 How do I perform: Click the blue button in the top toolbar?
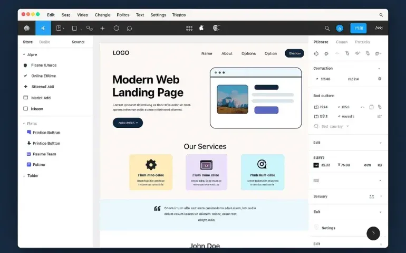359,28
